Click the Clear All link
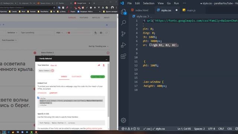Viewport: 238px width, 134px height. point(54,66)
